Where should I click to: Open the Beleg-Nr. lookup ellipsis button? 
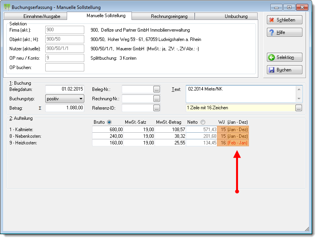[156, 89]
